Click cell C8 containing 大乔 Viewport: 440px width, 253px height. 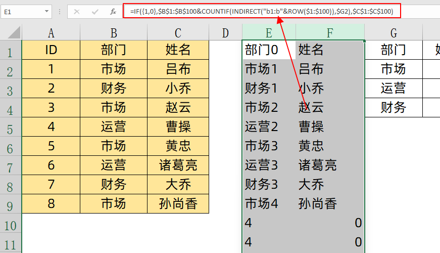tap(178, 184)
